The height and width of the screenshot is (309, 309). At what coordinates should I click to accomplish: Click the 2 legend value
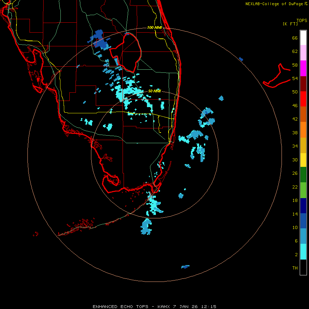296,254
